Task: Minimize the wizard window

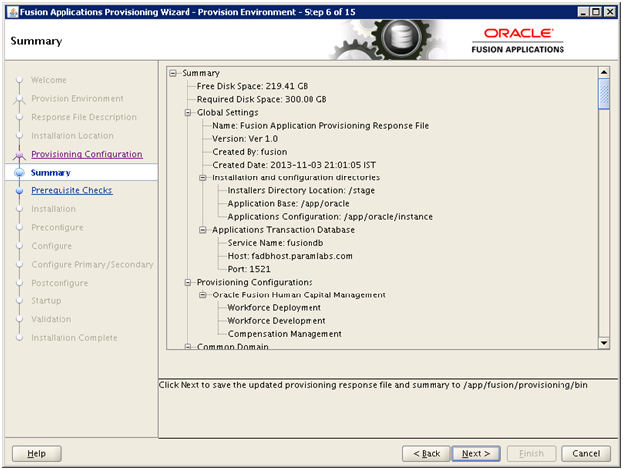Action: [x=583, y=12]
